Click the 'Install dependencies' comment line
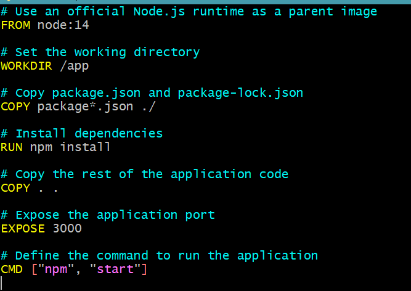The height and width of the screenshot is (291, 411). (81, 133)
